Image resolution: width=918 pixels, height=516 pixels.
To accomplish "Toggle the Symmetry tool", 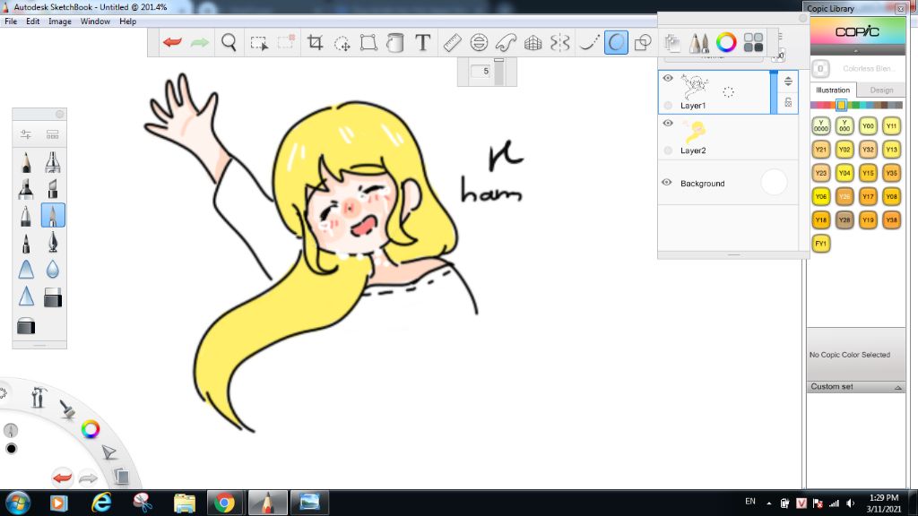I will (x=559, y=43).
